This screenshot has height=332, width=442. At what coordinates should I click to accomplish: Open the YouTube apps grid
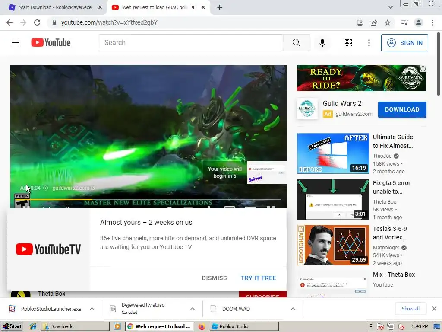coord(348,43)
